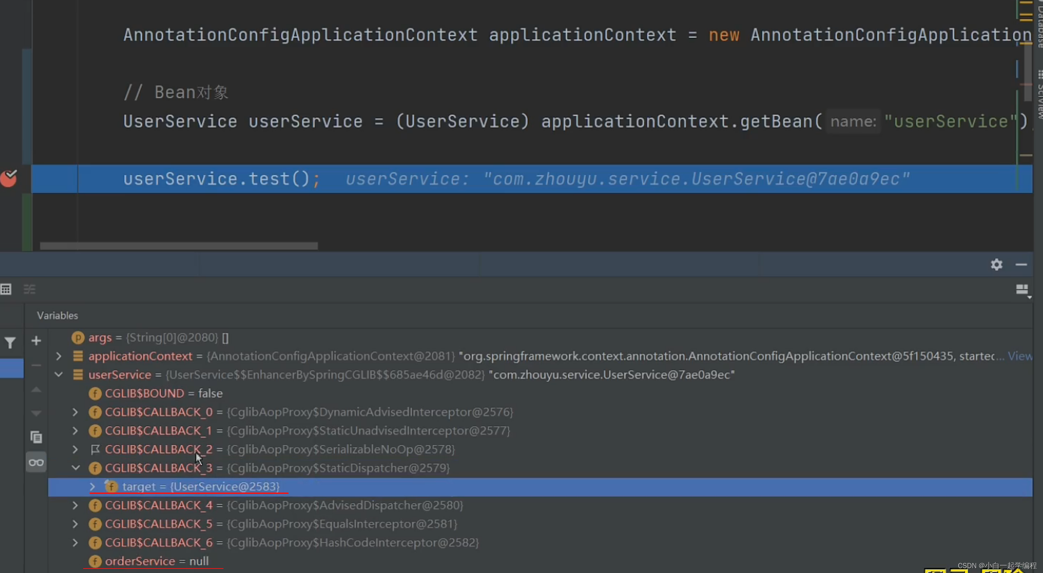Viewport: 1043px width, 573px height.
Task: Click the CGLIB$CALLBACK_4 field icon
Action: tap(95, 505)
